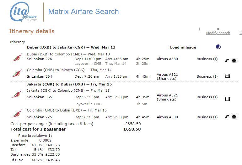The height and width of the screenshot is (165, 242).
Task: Click SriLankan airline logo beside flight 225
Action: pyautogui.click(x=16, y=114)
